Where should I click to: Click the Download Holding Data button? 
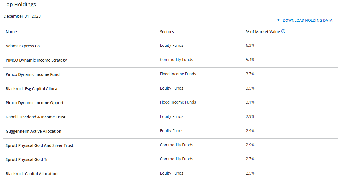pos(304,20)
